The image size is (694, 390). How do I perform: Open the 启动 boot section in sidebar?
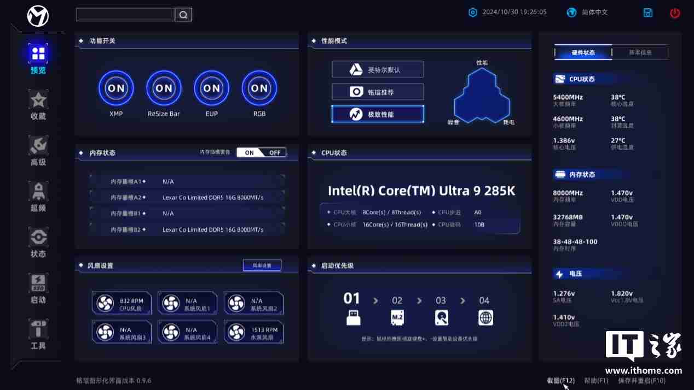point(38,288)
